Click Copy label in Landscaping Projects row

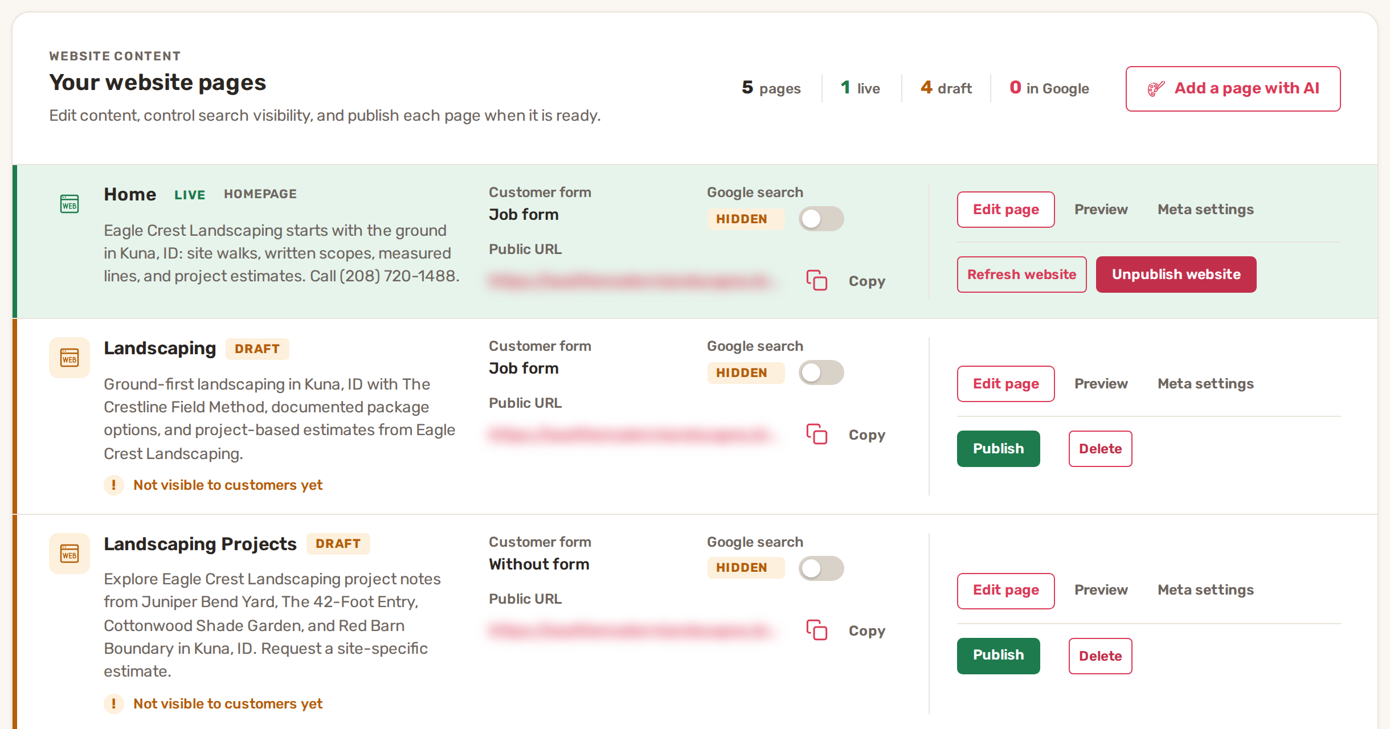click(866, 631)
